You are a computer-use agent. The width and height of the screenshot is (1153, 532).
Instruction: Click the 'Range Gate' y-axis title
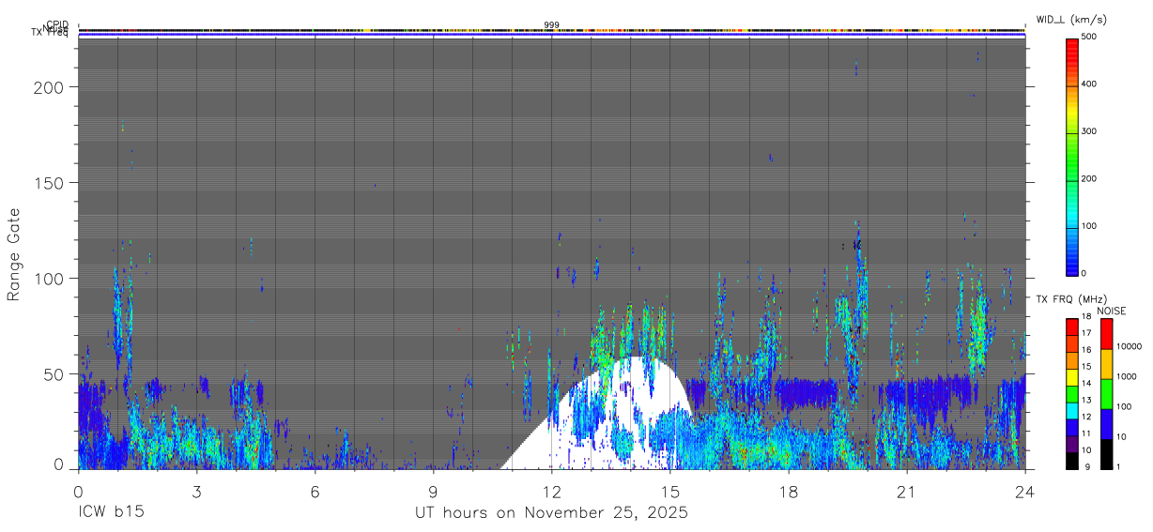(14, 254)
